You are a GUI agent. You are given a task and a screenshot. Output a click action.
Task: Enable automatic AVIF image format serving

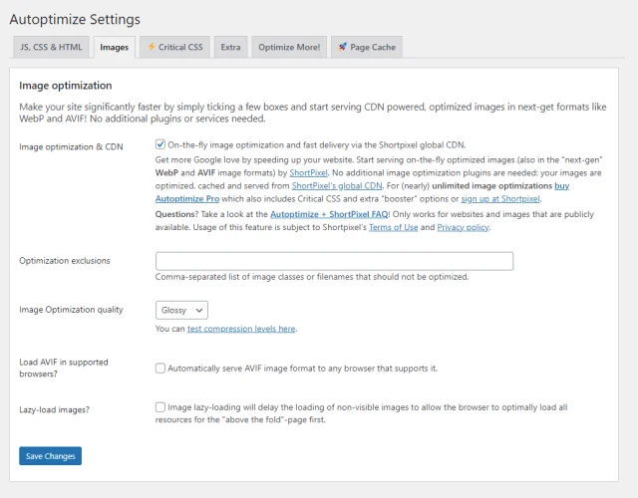160,368
